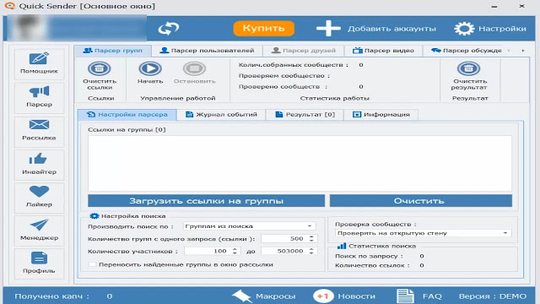
Task: Increase maximum members value of 503000
Action: [x=311, y=249]
